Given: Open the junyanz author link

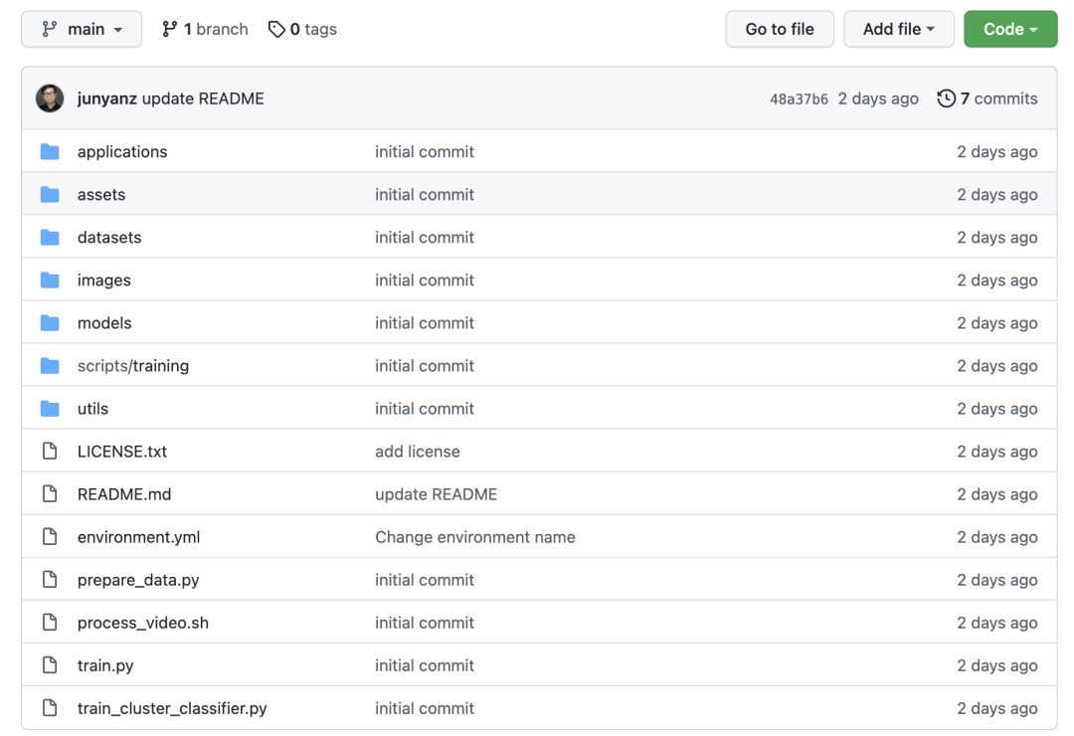Looking at the screenshot, I should click(x=106, y=98).
